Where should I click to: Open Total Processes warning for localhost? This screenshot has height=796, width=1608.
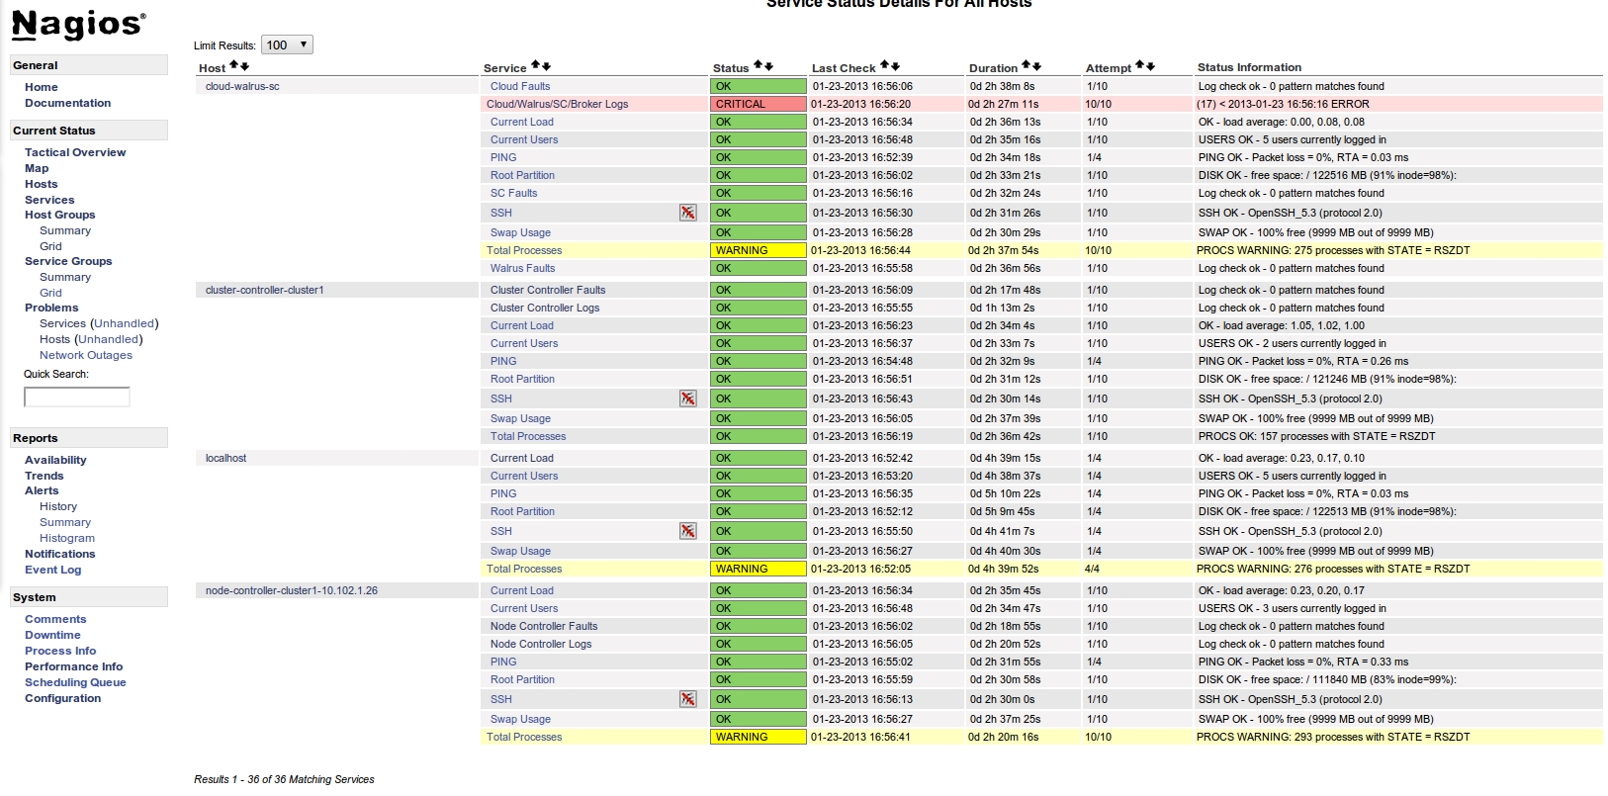524,569
